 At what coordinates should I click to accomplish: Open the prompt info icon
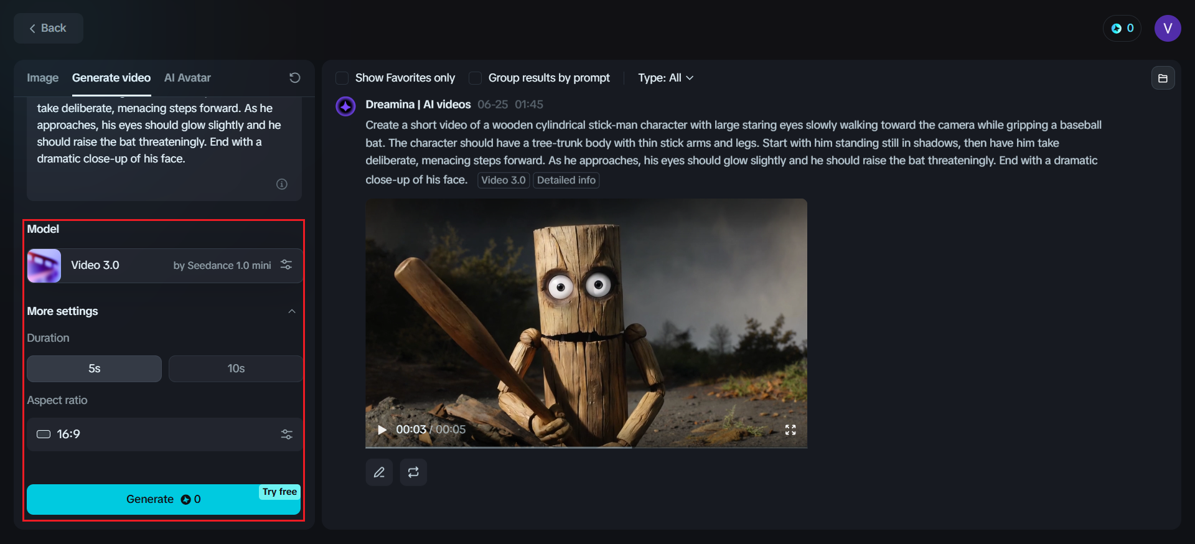tap(282, 184)
